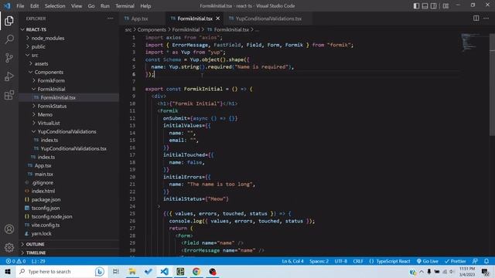Expand the TIMELINE section
Image resolution: width=495 pixels, height=278 pixels.
pos(69,253)
